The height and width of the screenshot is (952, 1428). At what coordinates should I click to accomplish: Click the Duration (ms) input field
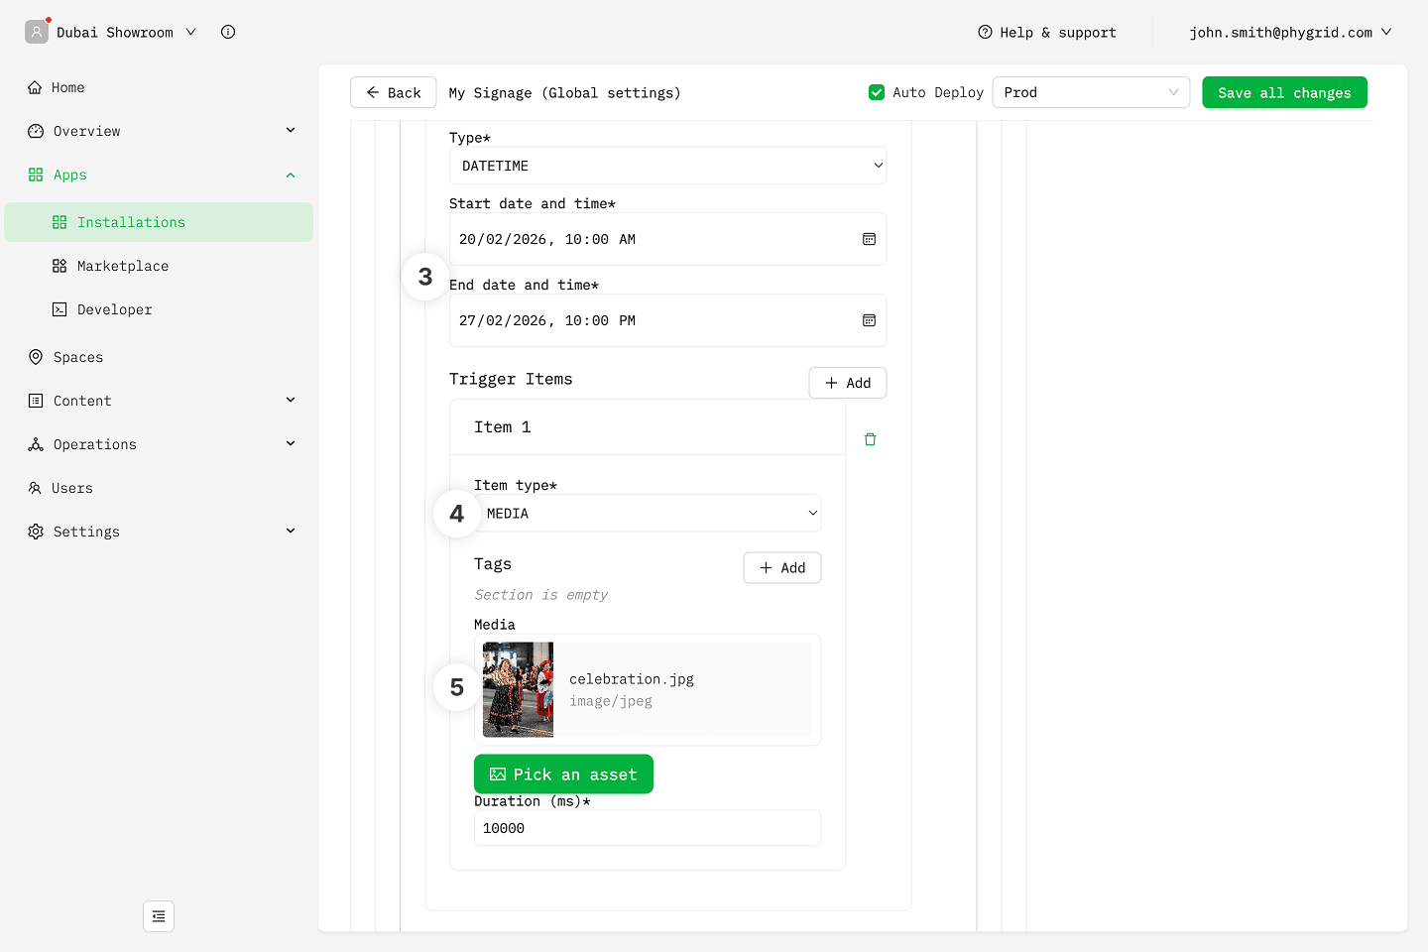point(647,828)
